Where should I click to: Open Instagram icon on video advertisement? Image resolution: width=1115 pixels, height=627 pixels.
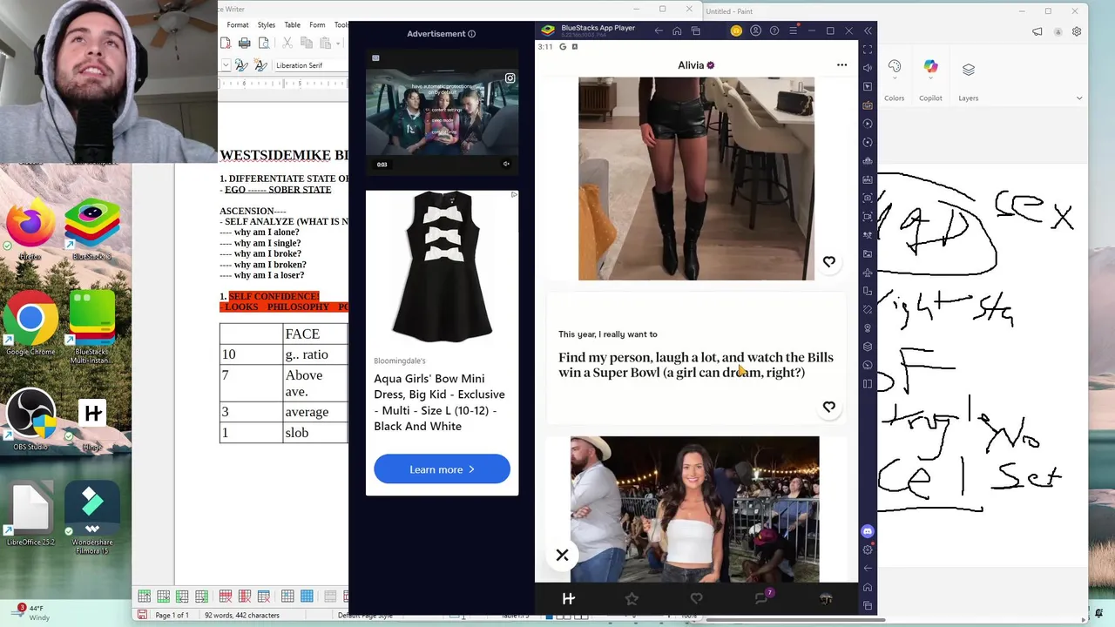510,78
